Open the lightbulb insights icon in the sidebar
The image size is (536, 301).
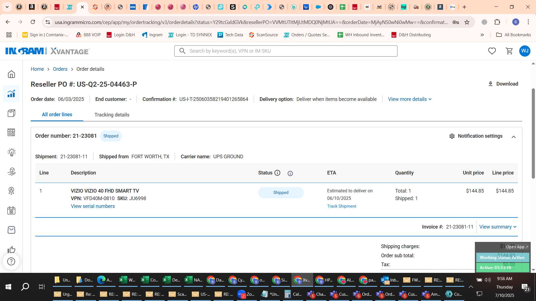pyautogui.click(x=11, y=152)
